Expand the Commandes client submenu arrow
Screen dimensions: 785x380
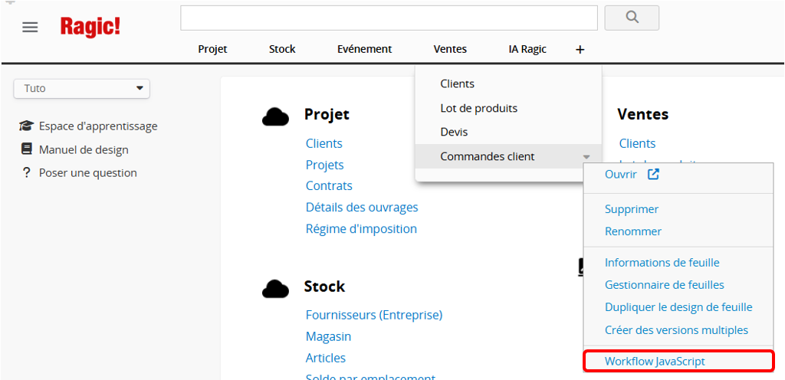(586, 157)
